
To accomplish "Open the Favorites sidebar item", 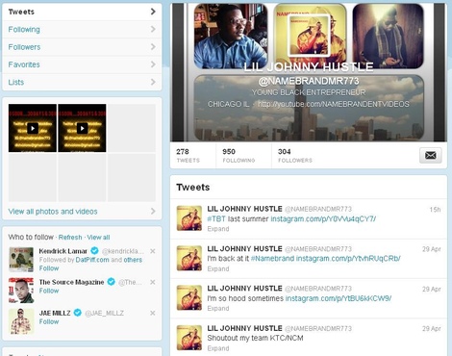I will point(82,64).
